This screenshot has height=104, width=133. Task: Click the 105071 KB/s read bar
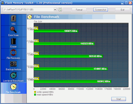click(56, 31)
